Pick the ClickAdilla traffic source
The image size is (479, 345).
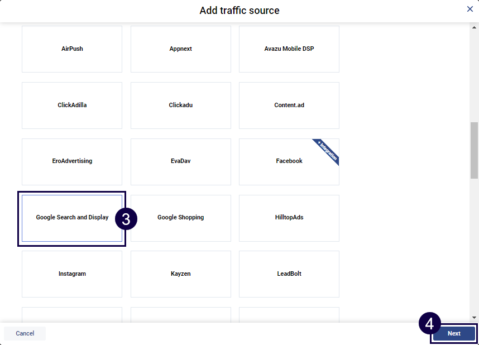(x=72, y=106)
